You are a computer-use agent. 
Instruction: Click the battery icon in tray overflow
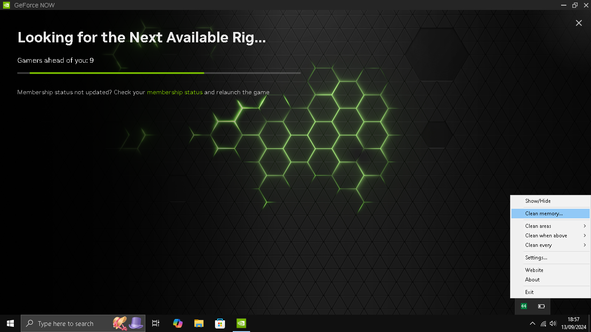point(541,306)
